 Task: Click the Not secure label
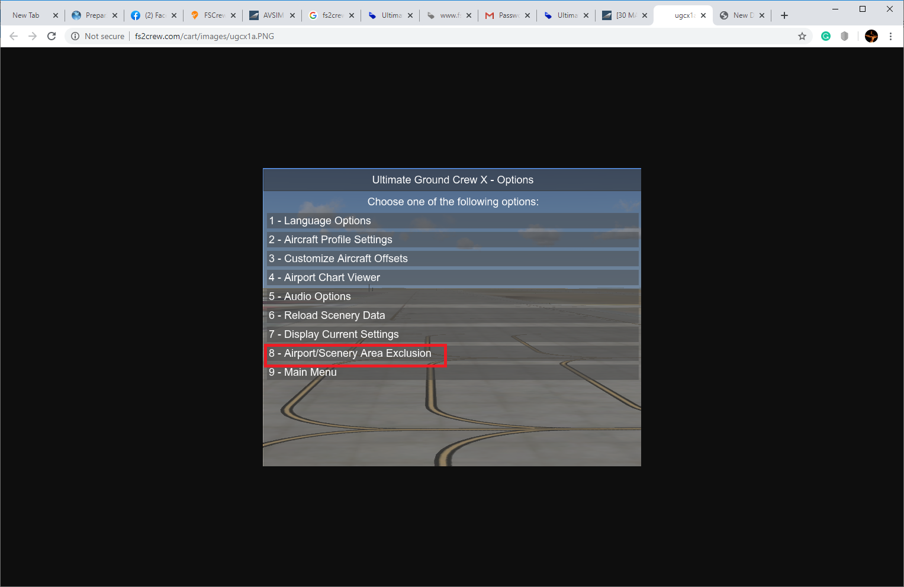click(x=104, y=36)
